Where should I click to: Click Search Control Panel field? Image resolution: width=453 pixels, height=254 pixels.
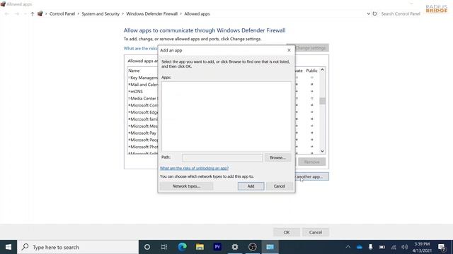click(401, 14)
